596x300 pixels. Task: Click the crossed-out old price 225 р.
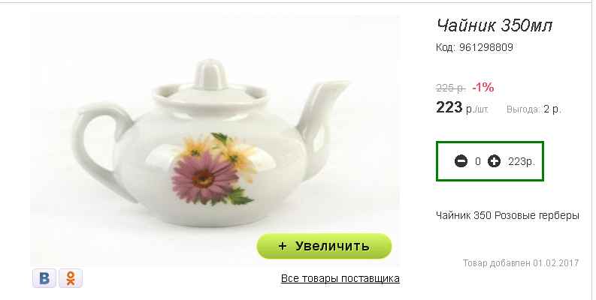click(x=451, y=88)
